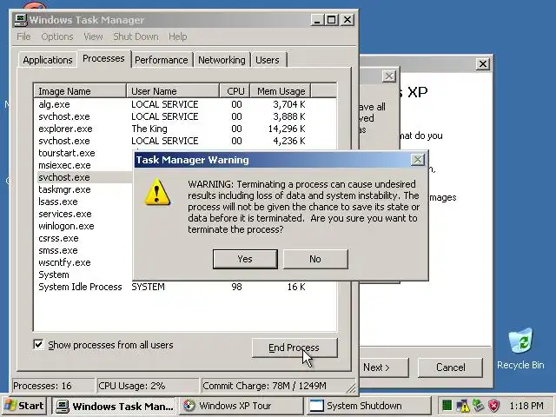
Task: Close the Task Manager Warning dialog
Action: tap(418, 160)
